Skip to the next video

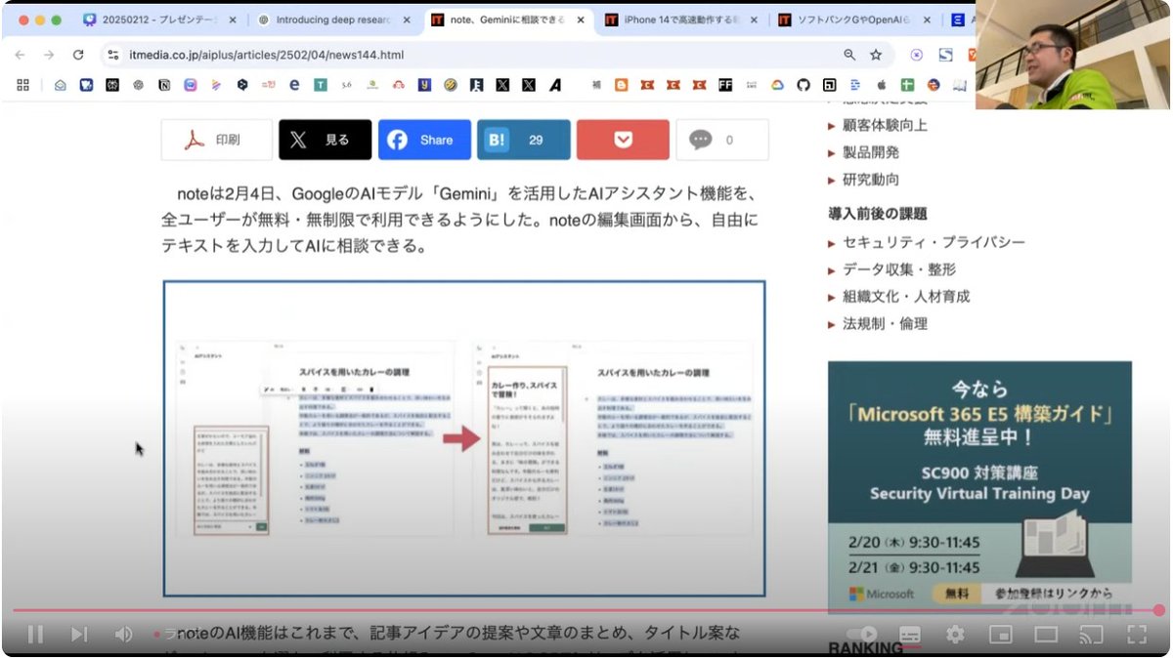tap(79, 635)
